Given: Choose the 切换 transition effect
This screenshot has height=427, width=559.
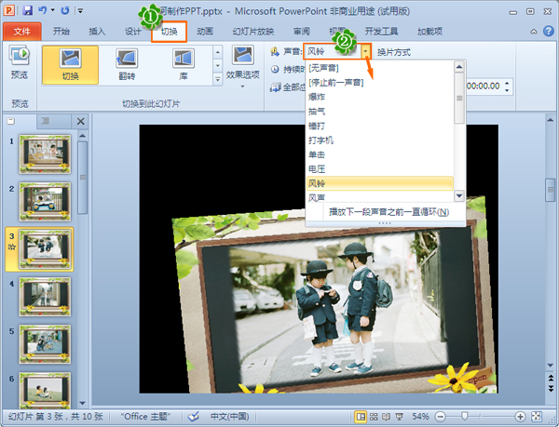Looking at the screenshot, I should click(x=70, y=65).
